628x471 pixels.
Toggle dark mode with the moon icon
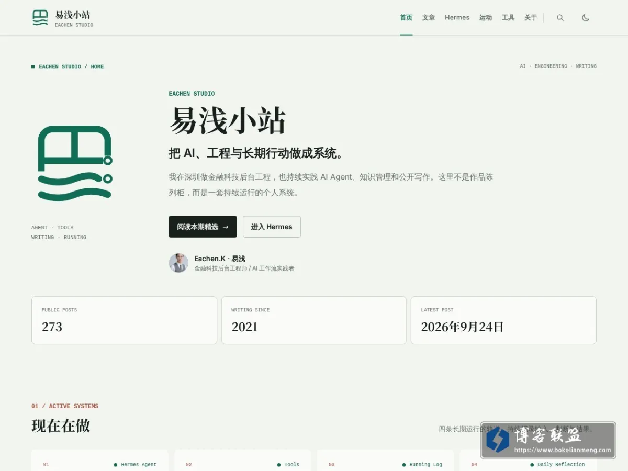586,18
